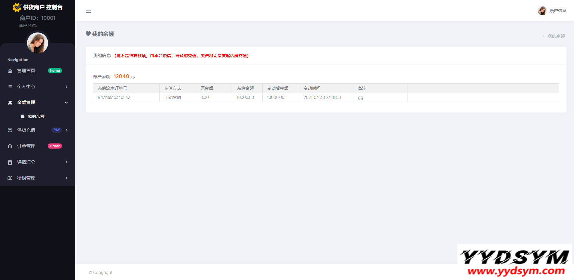Open the 账户信息 account link
The image size is (574, 280).
pos(557,11)
